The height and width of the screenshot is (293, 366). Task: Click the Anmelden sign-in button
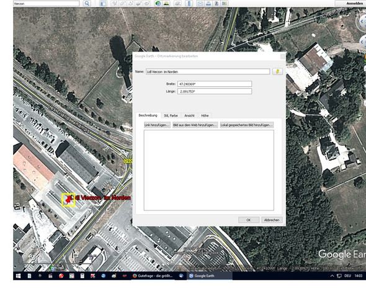(352, 3)
